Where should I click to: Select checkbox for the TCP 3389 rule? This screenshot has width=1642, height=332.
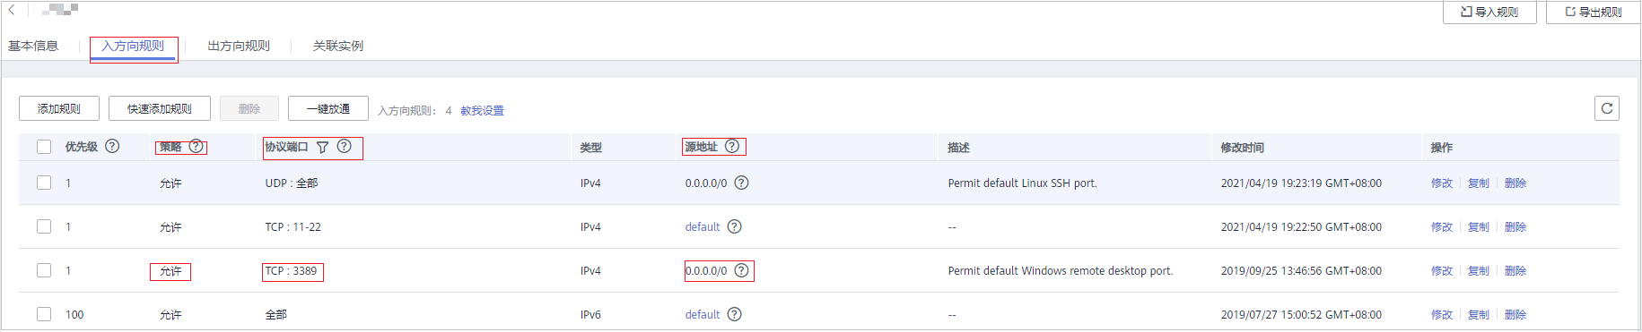pos(44,270)
